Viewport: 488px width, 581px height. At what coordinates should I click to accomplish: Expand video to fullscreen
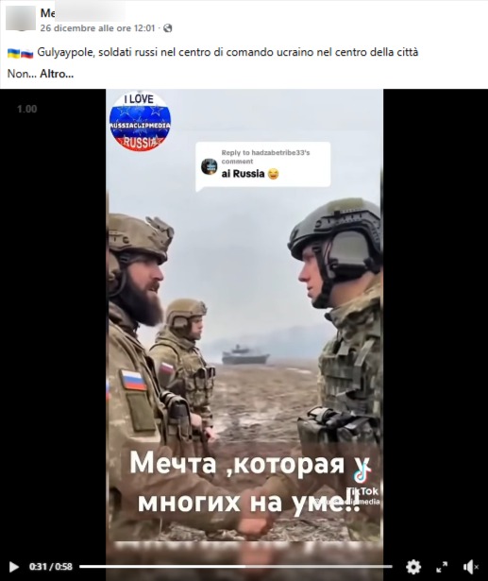[442, 567]
